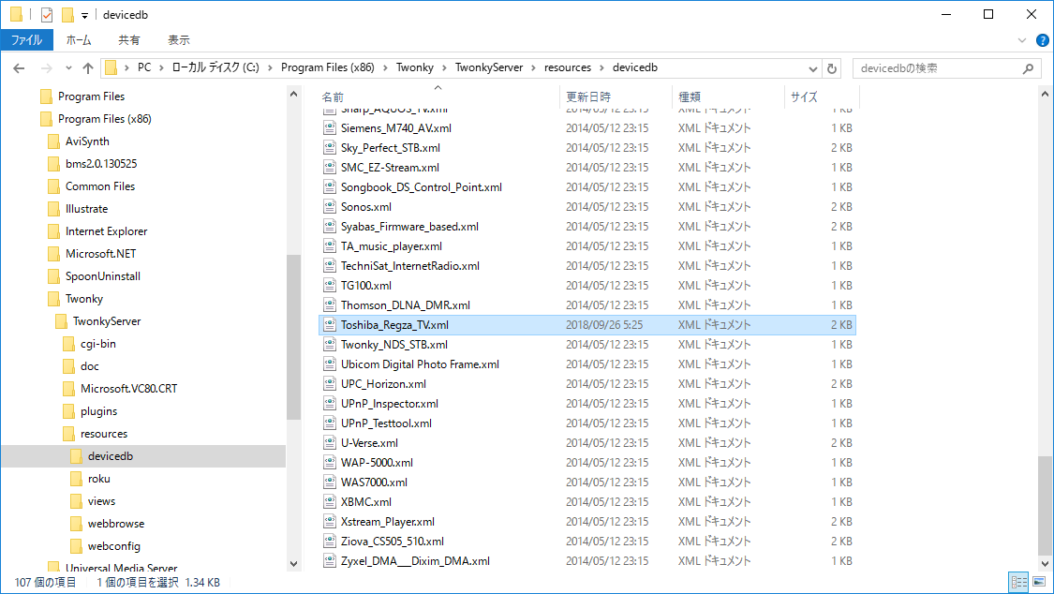Click the UPC_Horizon.xml file icon
Viewport: 1054px width, 594px height.
[330, 384]
